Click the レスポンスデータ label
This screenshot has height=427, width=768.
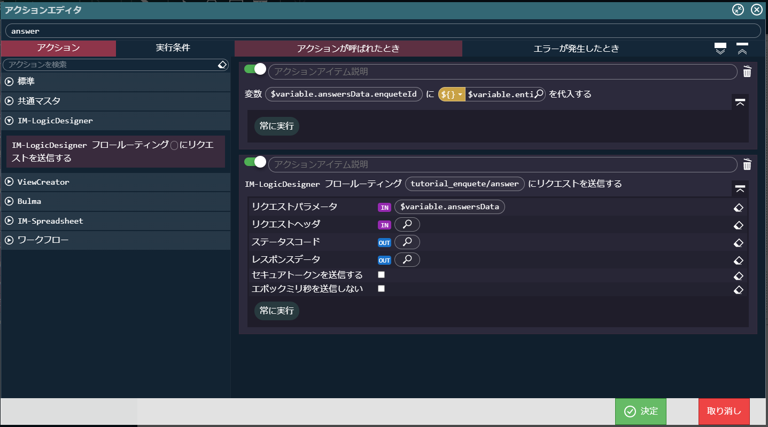pyautogui.click(x=286, y=260)
